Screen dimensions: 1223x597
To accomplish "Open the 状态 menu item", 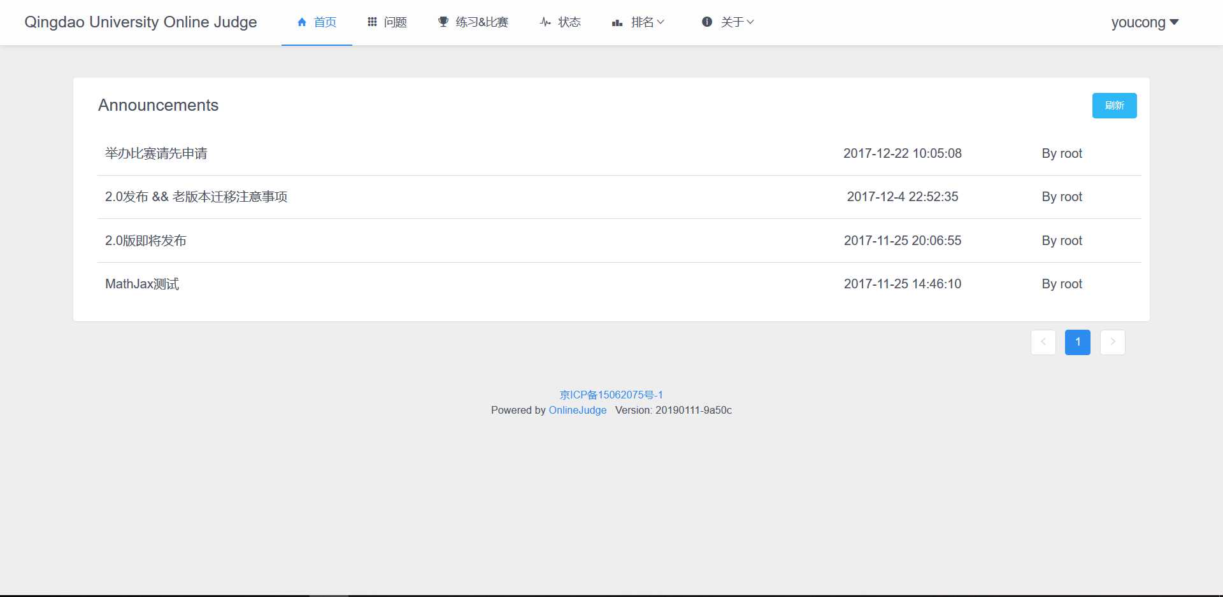I will click(x=561, y=22).
